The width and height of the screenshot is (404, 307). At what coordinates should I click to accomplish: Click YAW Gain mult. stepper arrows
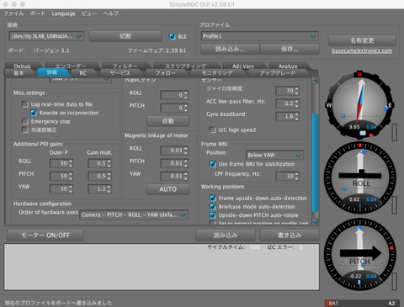click(x=109, y=189)
